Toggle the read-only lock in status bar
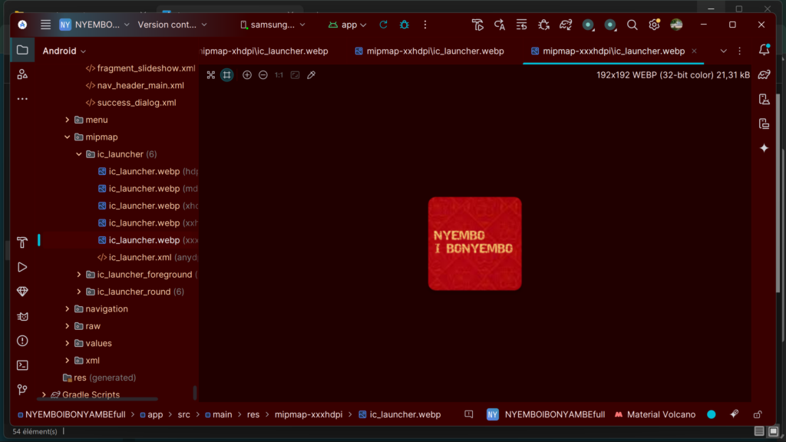 click(758, 414)
